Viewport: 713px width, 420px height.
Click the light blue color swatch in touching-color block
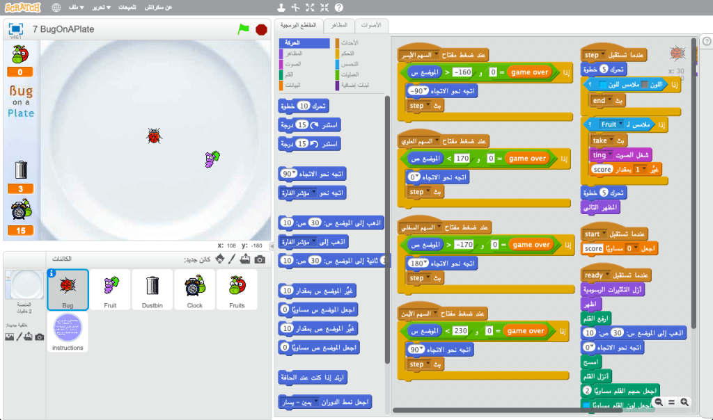pyautogui.click(x=603, y=85)
